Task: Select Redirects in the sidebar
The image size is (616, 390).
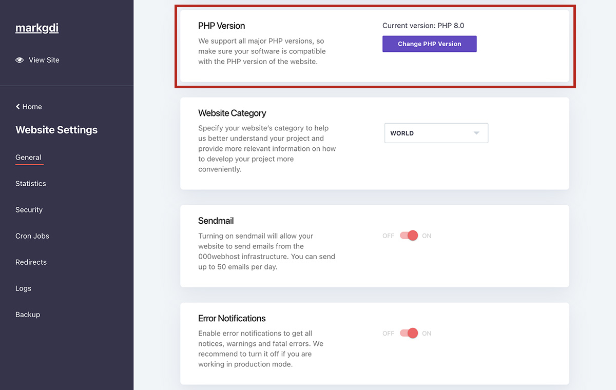Action: [31, 262]
